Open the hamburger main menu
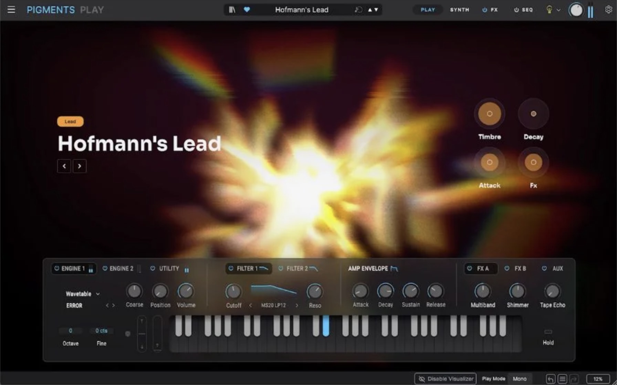 [11, 10]
